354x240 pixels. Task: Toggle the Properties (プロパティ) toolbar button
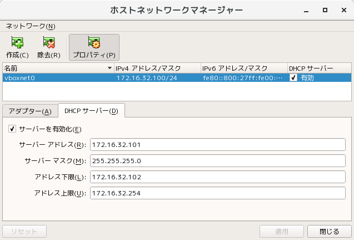click(94, 47)
